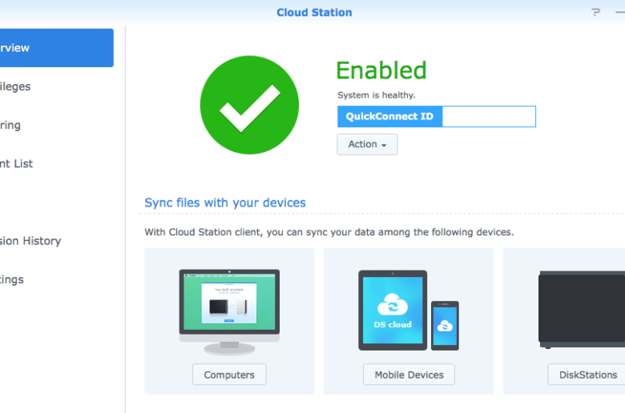625x413 pixels.
Task: Open the Privileges sidebar tab
Action: pos(15,86)
